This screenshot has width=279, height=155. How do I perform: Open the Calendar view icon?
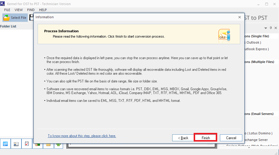point(5,144)
